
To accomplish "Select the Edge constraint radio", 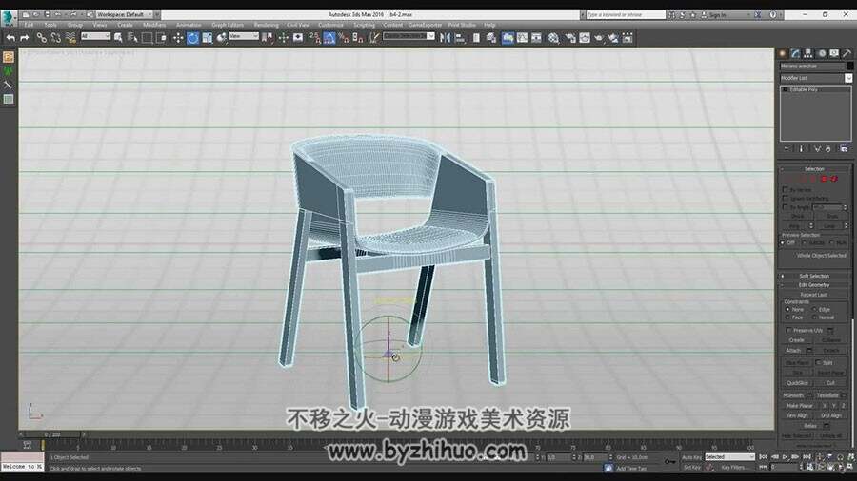I will pyautogui.click(x=814, y=309).
